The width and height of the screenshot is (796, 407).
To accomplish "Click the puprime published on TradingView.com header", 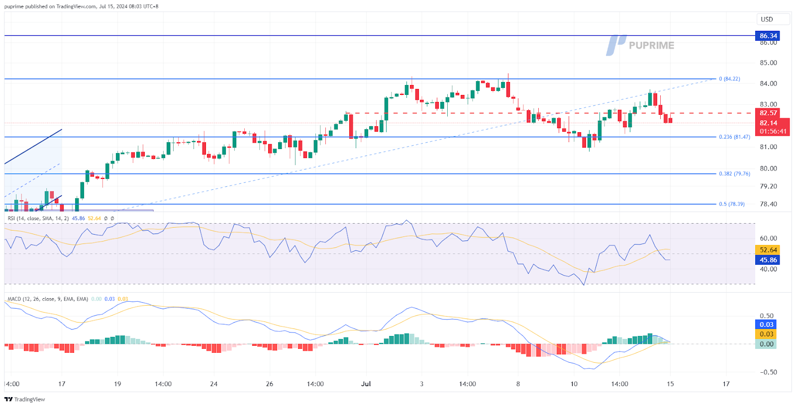I will pyautogui.click(x=81, y=6).
